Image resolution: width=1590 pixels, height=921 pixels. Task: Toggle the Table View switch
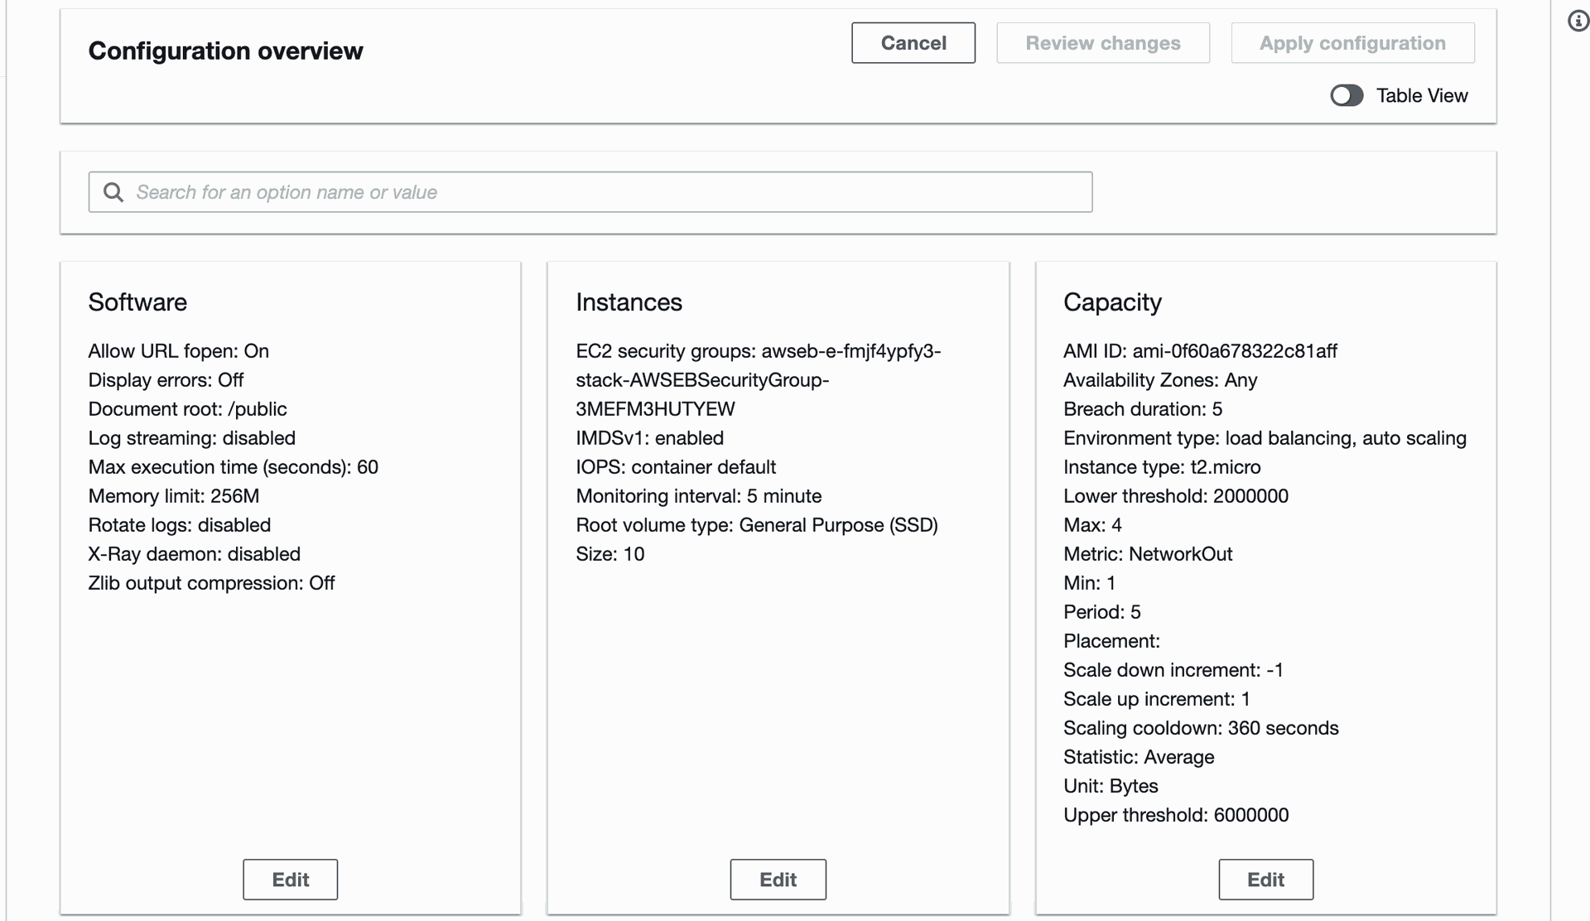click(x=1347, y=95)
